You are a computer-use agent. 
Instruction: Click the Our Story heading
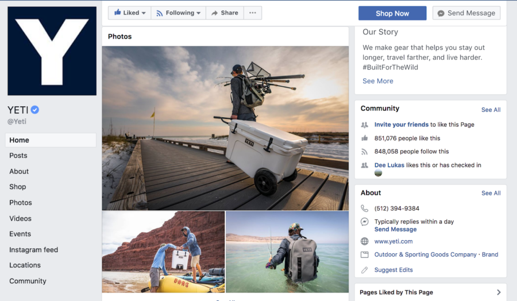coord(380,32)
